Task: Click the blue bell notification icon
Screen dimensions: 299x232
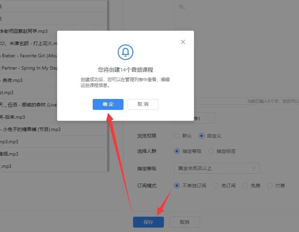Action: (125, 52)
